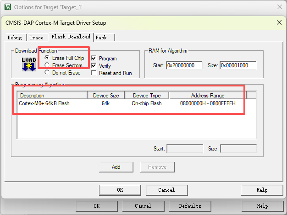Click the Address Range column header
This screenshot has width=287, height=215.
point(207,96)
